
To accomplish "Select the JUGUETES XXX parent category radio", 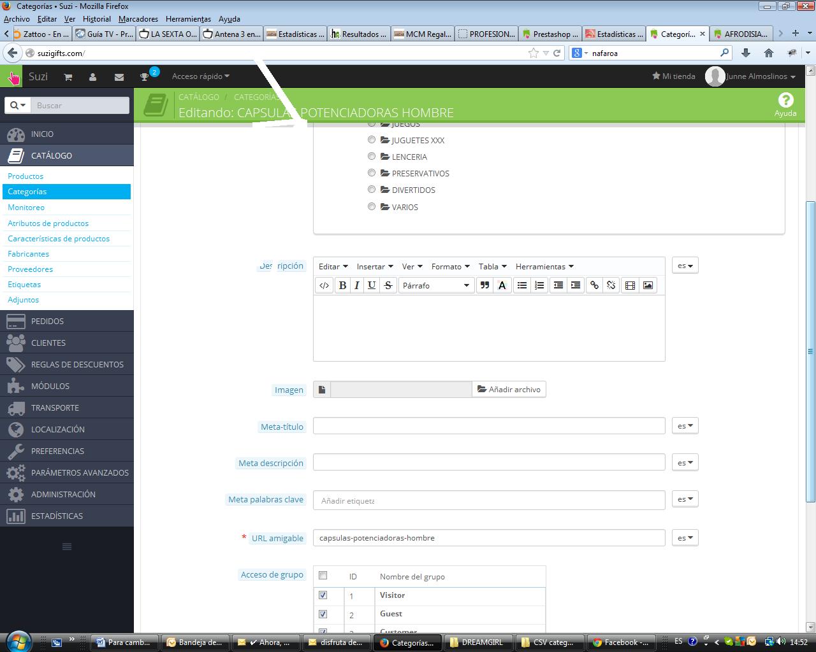I will [372, 139].
